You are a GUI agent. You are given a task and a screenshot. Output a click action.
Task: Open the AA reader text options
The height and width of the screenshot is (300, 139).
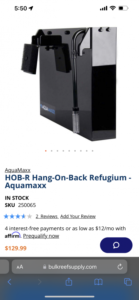[20, 267]
